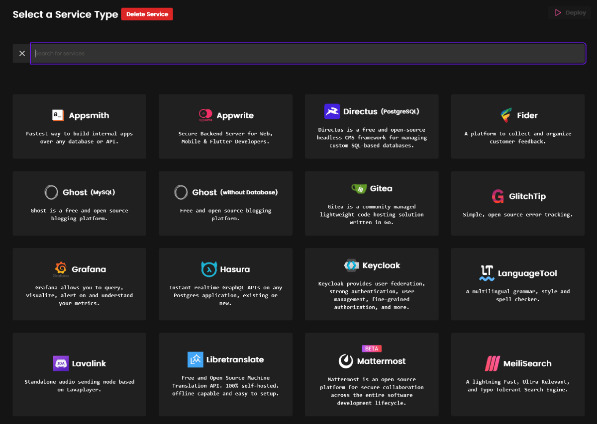This screenshot has height=424, width=597.
Task: Select the MeiliSearch service name
Action: [528, 363]
